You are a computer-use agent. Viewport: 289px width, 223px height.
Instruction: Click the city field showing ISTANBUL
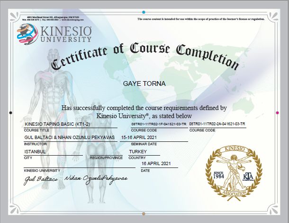pos(35,151)
